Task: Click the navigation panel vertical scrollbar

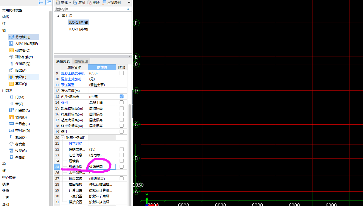Action: point(50,109)
